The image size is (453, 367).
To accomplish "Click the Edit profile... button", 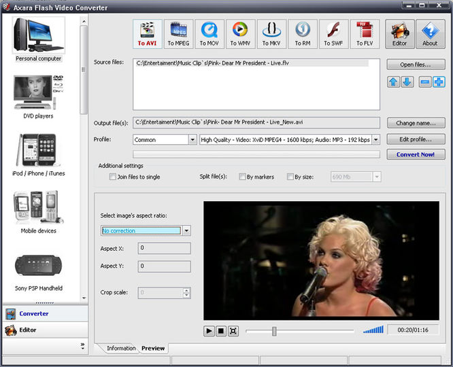I will 416,139.
